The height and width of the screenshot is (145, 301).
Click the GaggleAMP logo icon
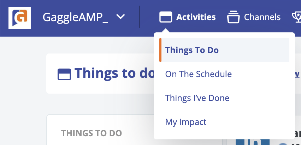click(x=20, y=18)
